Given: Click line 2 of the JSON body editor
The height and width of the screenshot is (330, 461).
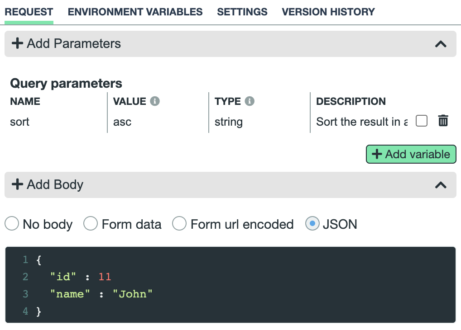Looking at the screenshot, I should [91, 276].
